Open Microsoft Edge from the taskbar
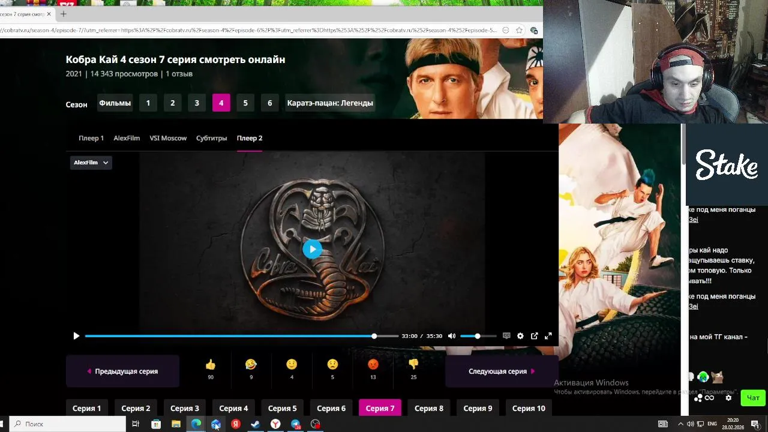This screenshot has width=768, height=432. [x=196, y=424]
